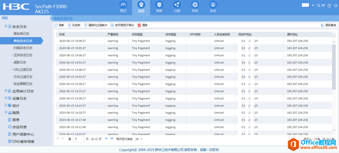This screenshot has width=339, height=153.
Task: Select log row at 2020-06-15 15:08:27
Action: (x=194, y=41)
